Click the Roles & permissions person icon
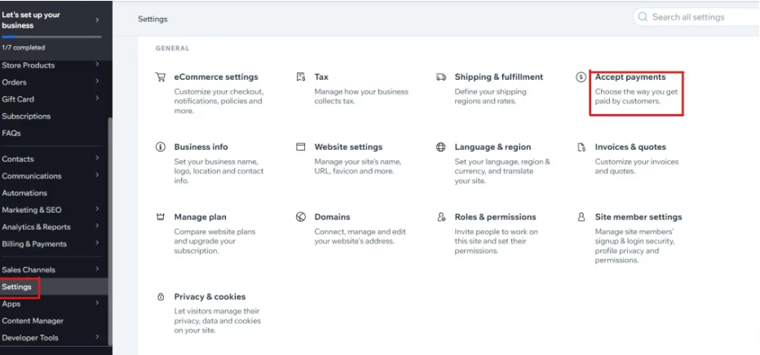The image size is (760, 355). tap(440, 217)
